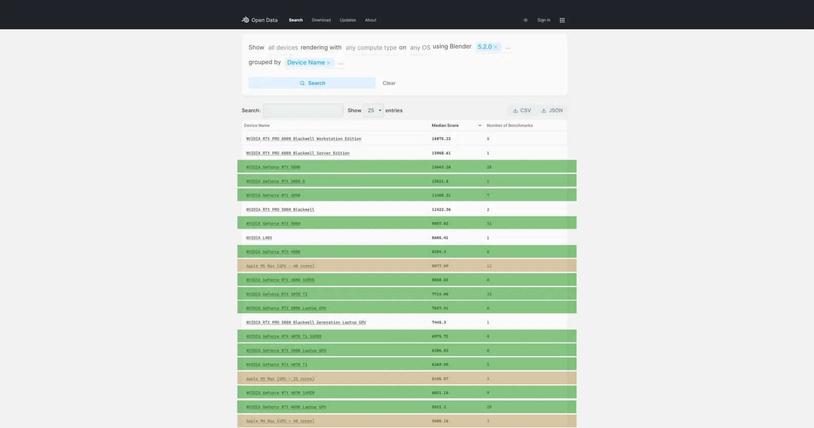Toggle Median Score sort arrow
The width and height of the screenshot is (814, 428).
pos(480,126)
